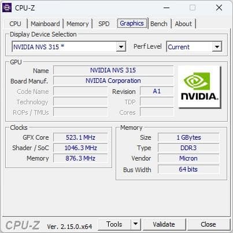Viewport: 233px width, 233px height.
Task: Close the window with the X icon
Action: 219,8
